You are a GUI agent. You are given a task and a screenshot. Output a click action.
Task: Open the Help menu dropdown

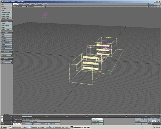(6, 10)
